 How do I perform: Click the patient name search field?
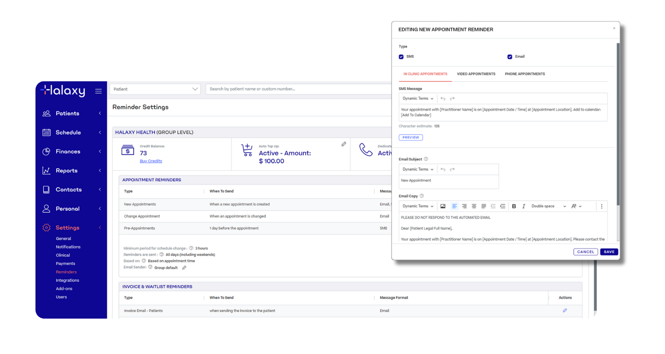[x=297, y=89]
